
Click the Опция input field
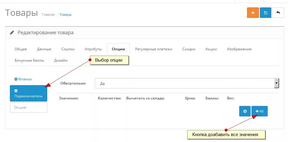click(28, 107)
